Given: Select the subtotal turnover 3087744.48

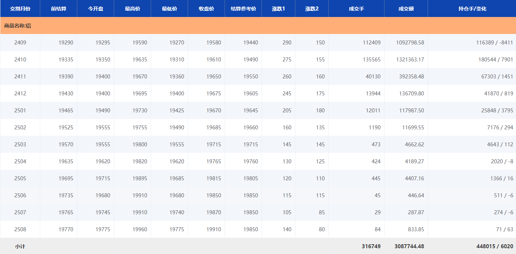Looking at the screenshot, I should click(409, 246).
